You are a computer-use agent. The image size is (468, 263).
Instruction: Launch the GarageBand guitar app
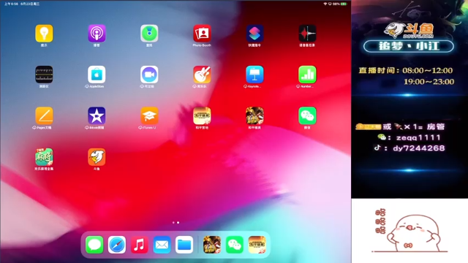coord(202,75)
